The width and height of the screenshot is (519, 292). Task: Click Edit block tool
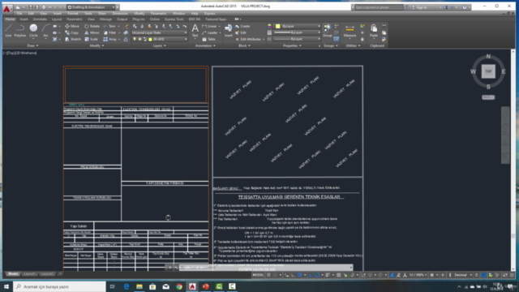(241, 32)
